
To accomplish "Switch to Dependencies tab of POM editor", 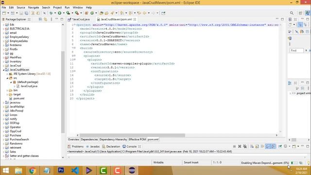I will pos(89,140).
